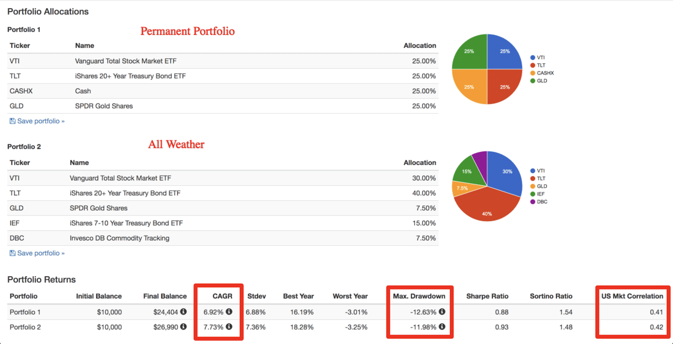The image size is (673, 344).
Task: Click the Sharpe Ratio column header
Action: (487, 296)
